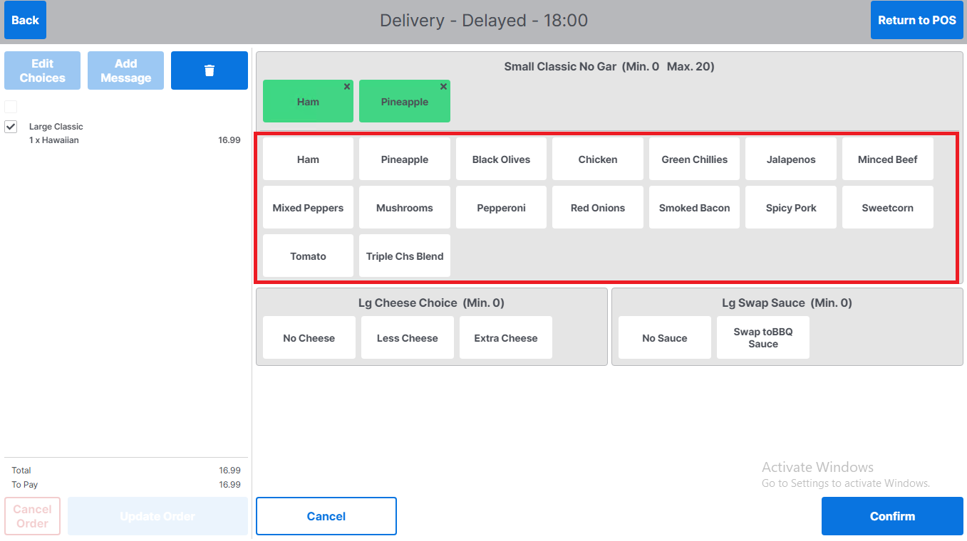Select No Cheese option

[309, 338]
